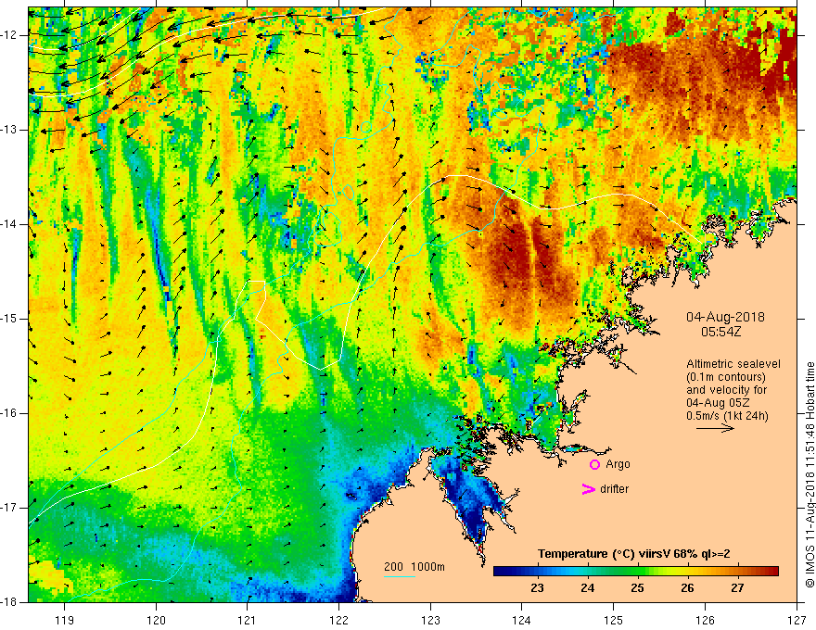This screenshot has height=630, width=816.
Task: Click latitude axis label -12
Action: tap(10, 35)
